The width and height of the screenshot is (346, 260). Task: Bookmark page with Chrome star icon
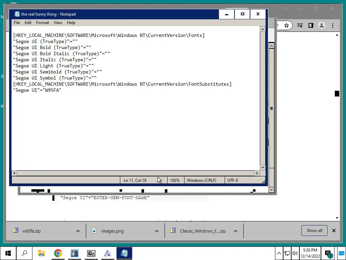287,25
